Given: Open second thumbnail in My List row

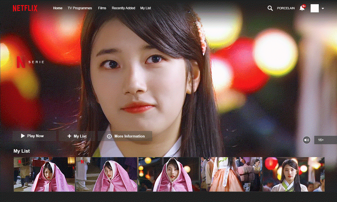Looking at the screenshot, I should point(106,174).
